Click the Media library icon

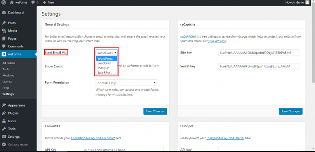pyautogui.click(x=4, y=31)
